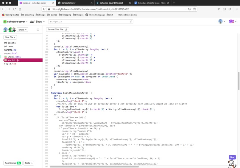
Task: Bookmark this page with the star icon
Action: tap(194, 9)
